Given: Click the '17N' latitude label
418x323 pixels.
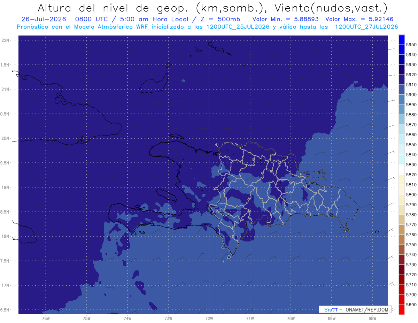Looking at the screenshot, I should point(6,285).
